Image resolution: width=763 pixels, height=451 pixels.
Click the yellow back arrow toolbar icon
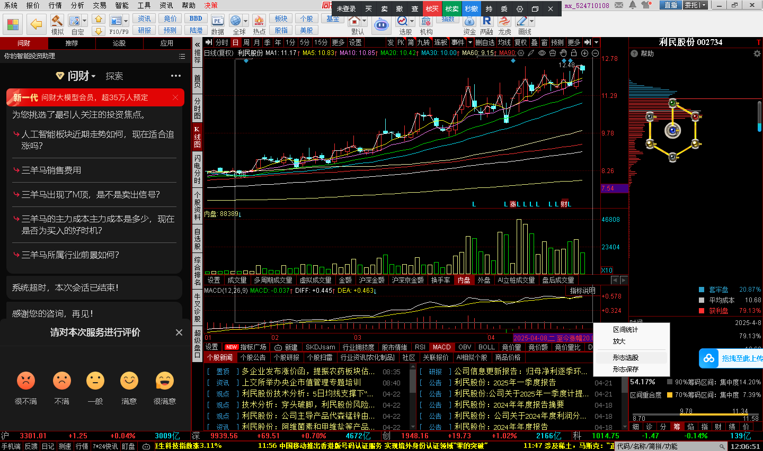click(36, 24)
